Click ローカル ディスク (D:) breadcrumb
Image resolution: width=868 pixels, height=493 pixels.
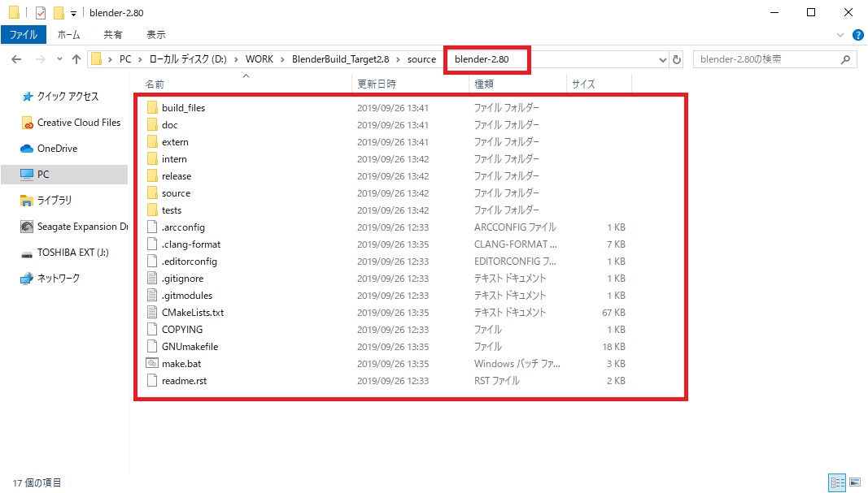pyautogui.click(x=188, y=59)
